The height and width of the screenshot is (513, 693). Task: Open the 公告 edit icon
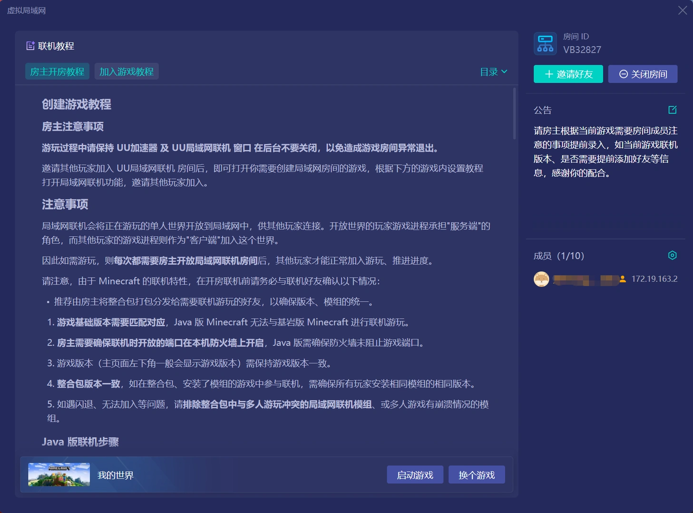tap(672, 110)
